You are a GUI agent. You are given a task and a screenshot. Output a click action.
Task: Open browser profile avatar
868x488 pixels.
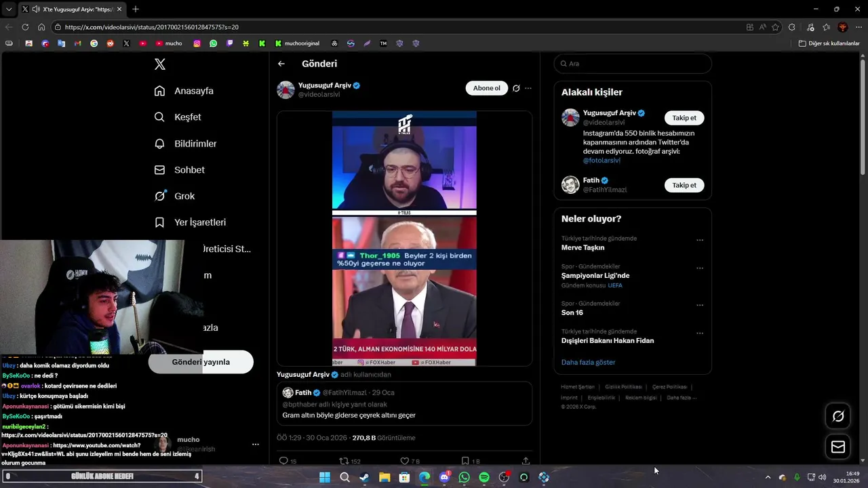(843, 27)
